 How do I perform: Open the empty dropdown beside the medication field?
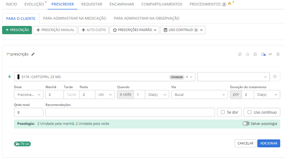tap(233, 77)
